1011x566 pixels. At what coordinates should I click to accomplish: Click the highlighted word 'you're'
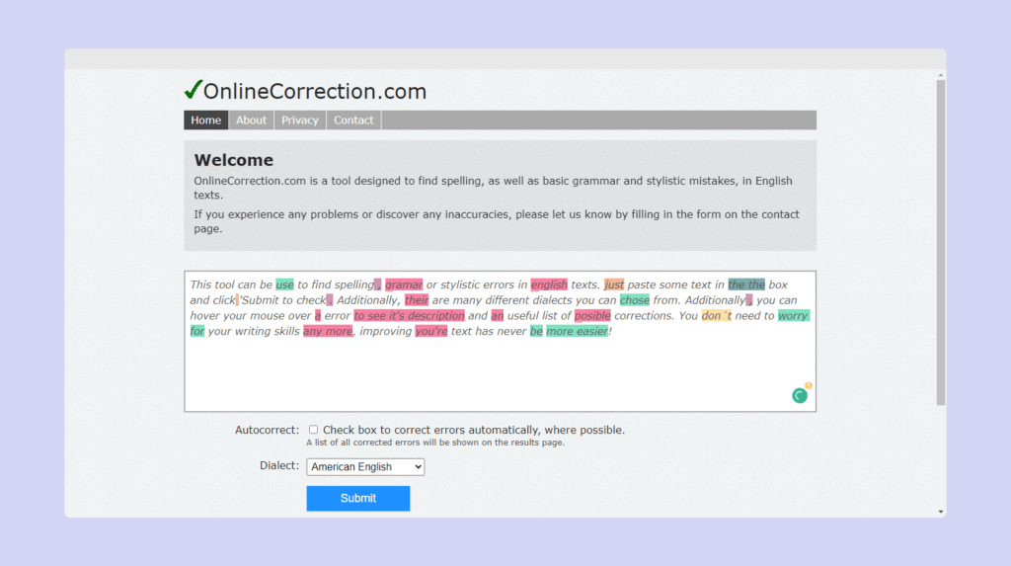pos(430,331)
